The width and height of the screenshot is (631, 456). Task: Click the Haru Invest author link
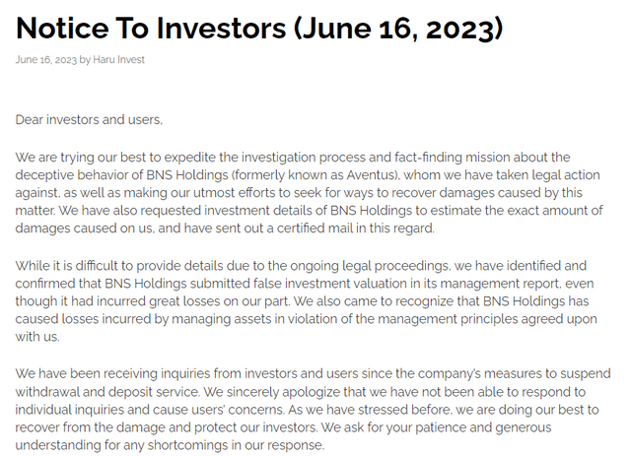[118, 60]
